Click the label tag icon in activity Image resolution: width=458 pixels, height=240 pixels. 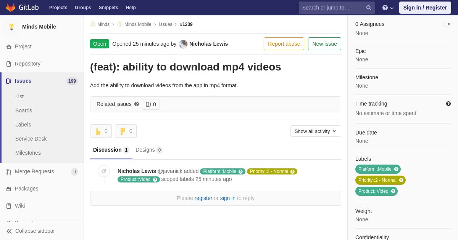point(104,171)
